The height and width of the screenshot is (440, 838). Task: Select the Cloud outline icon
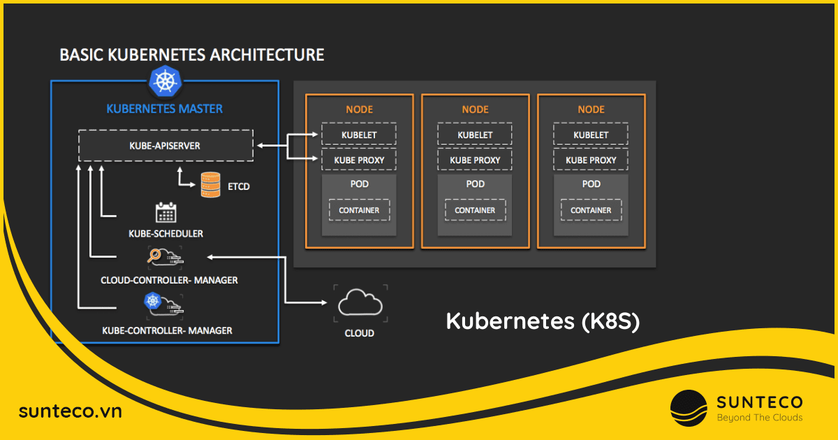[360, 305]
